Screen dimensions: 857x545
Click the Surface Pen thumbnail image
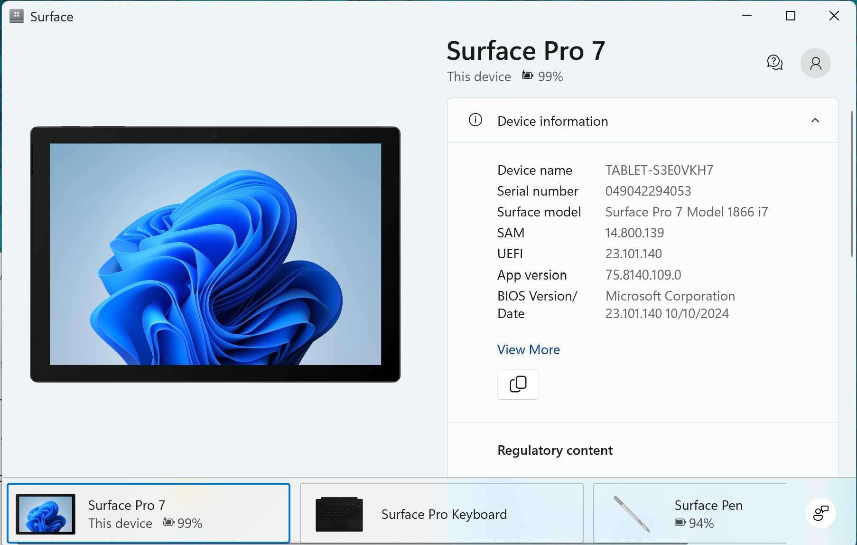tap(631, 514)
